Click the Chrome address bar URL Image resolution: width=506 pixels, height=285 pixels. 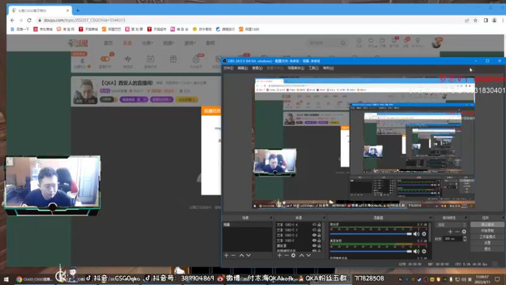point(84,20)
